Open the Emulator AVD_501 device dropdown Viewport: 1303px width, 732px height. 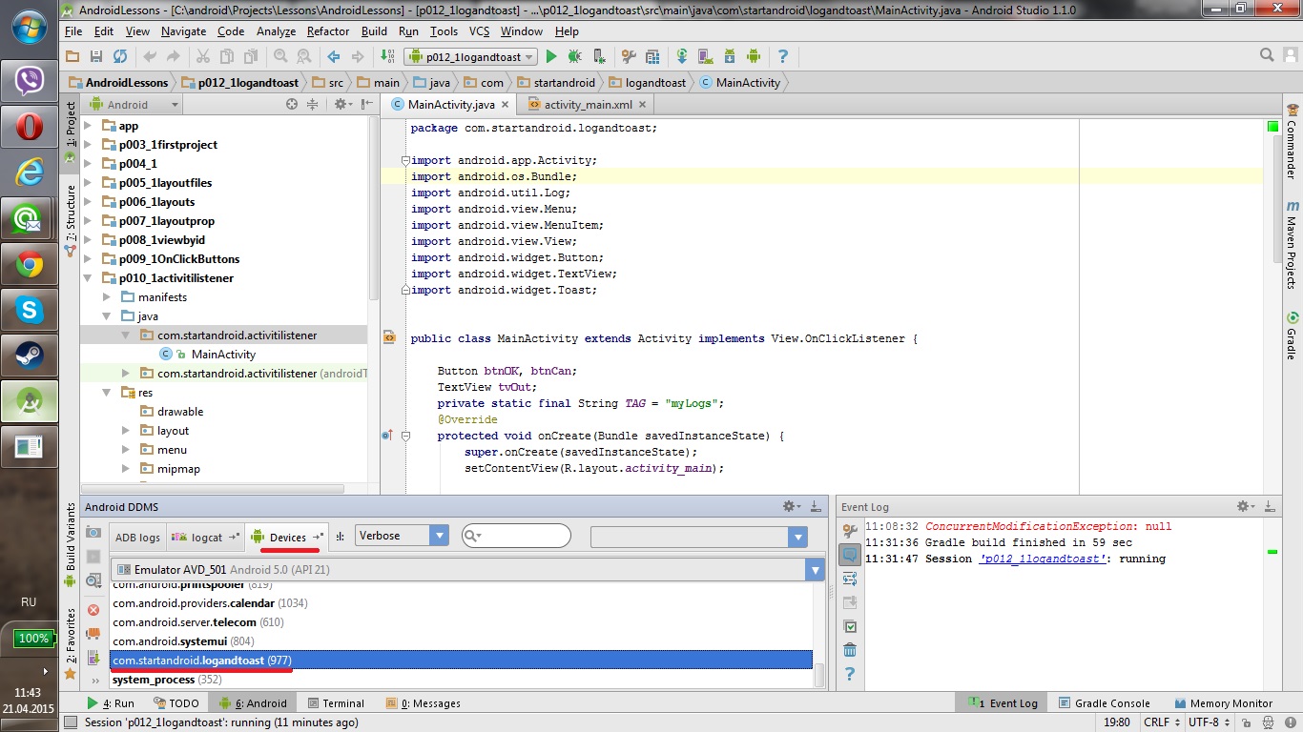[467, 570]
